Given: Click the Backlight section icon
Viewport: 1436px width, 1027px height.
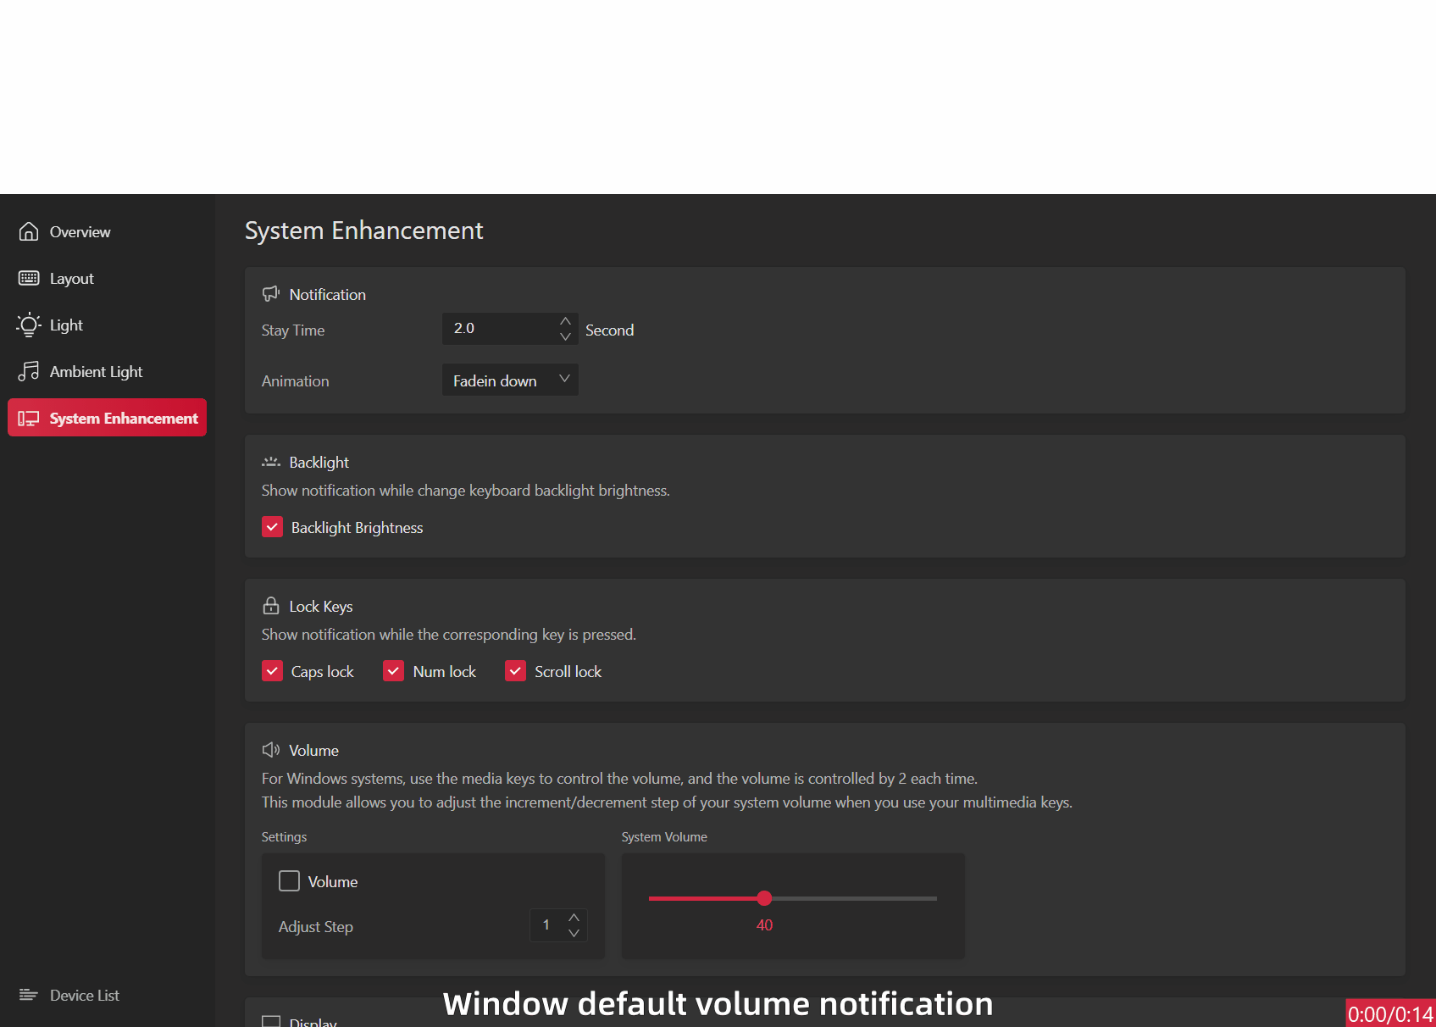Looking at the screenshot, I should (271, 462).
